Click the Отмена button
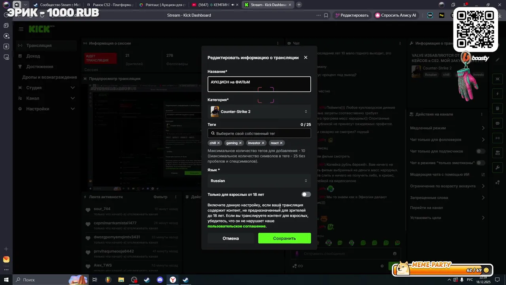The height and width of the screenshot is (285, 506). (x=231, y=238)
